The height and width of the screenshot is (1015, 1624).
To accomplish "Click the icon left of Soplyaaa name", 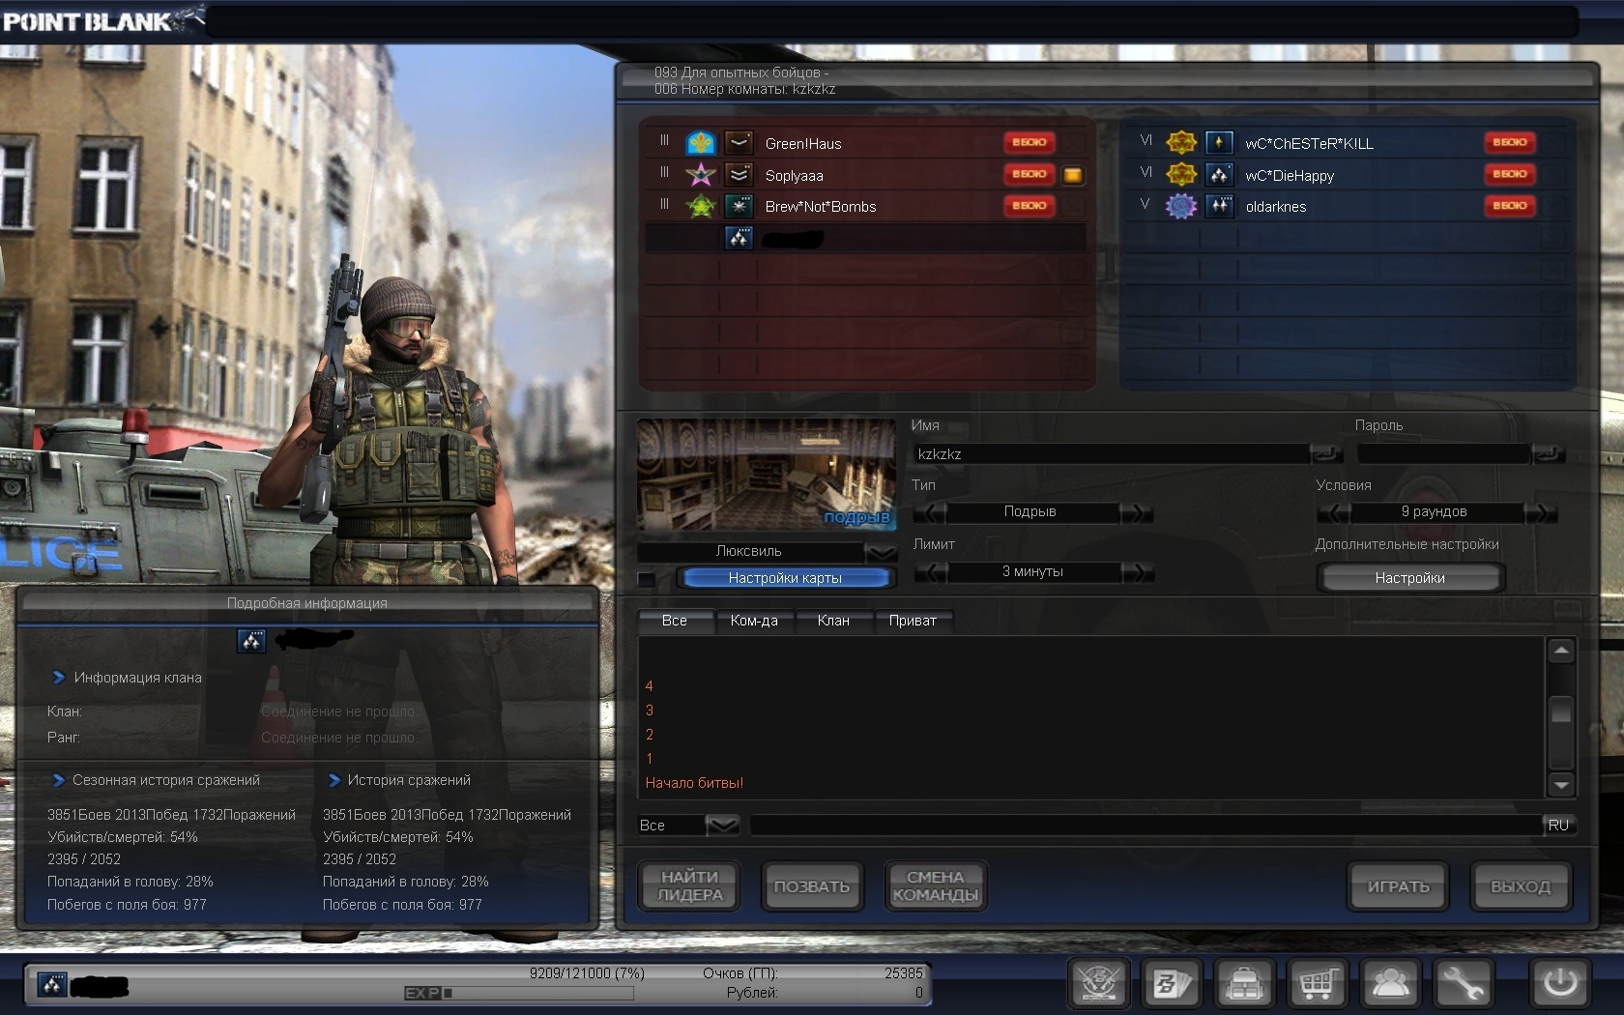I will point(739,175).
